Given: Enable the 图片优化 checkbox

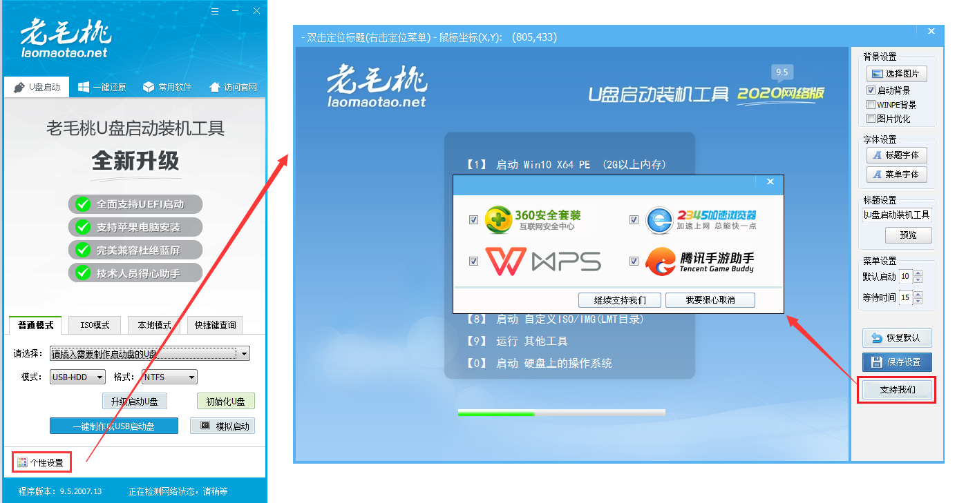Looking at the screenshot, I should (871, 119).
